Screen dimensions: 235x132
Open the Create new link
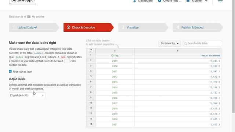(x=172, y=1)
